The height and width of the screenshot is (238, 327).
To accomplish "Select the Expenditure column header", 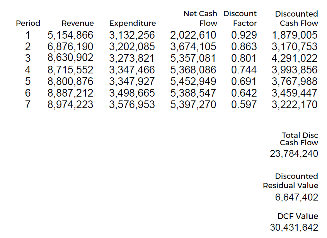I will coord(133,23).
